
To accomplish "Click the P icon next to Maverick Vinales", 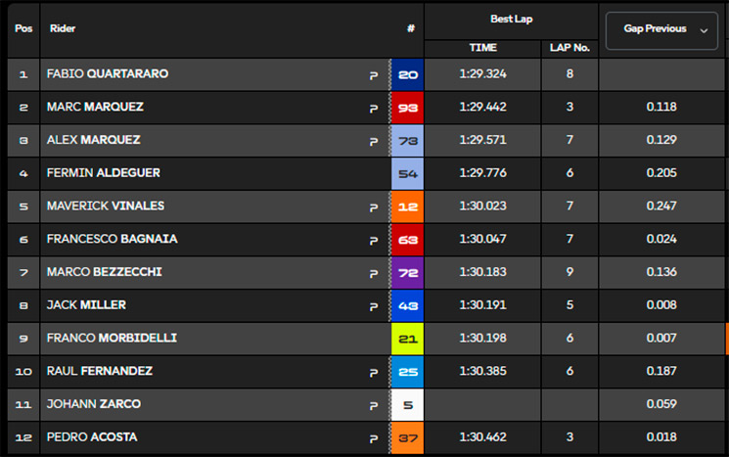I will [374, 207].
